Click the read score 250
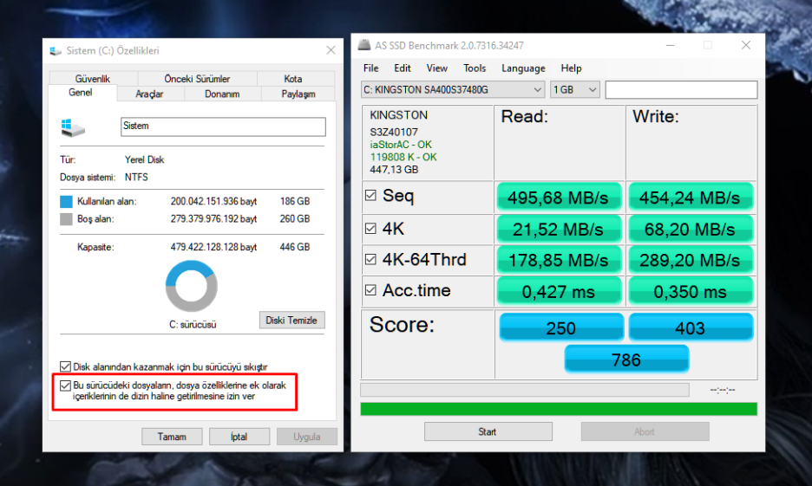The image size is (812, 486). pos(561,327)
